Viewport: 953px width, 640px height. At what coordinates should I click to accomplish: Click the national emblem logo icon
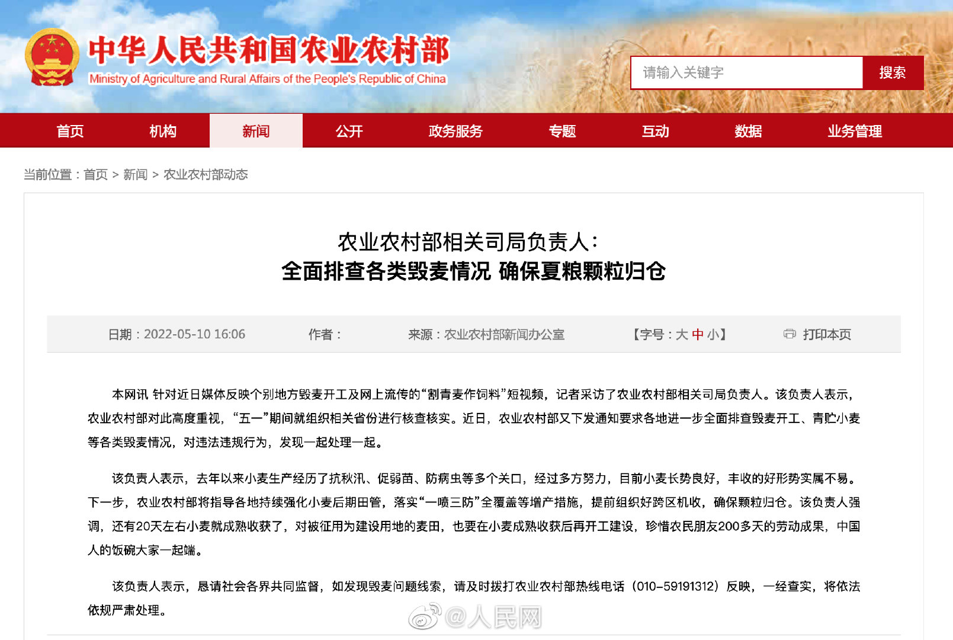(x=52, y=57)
